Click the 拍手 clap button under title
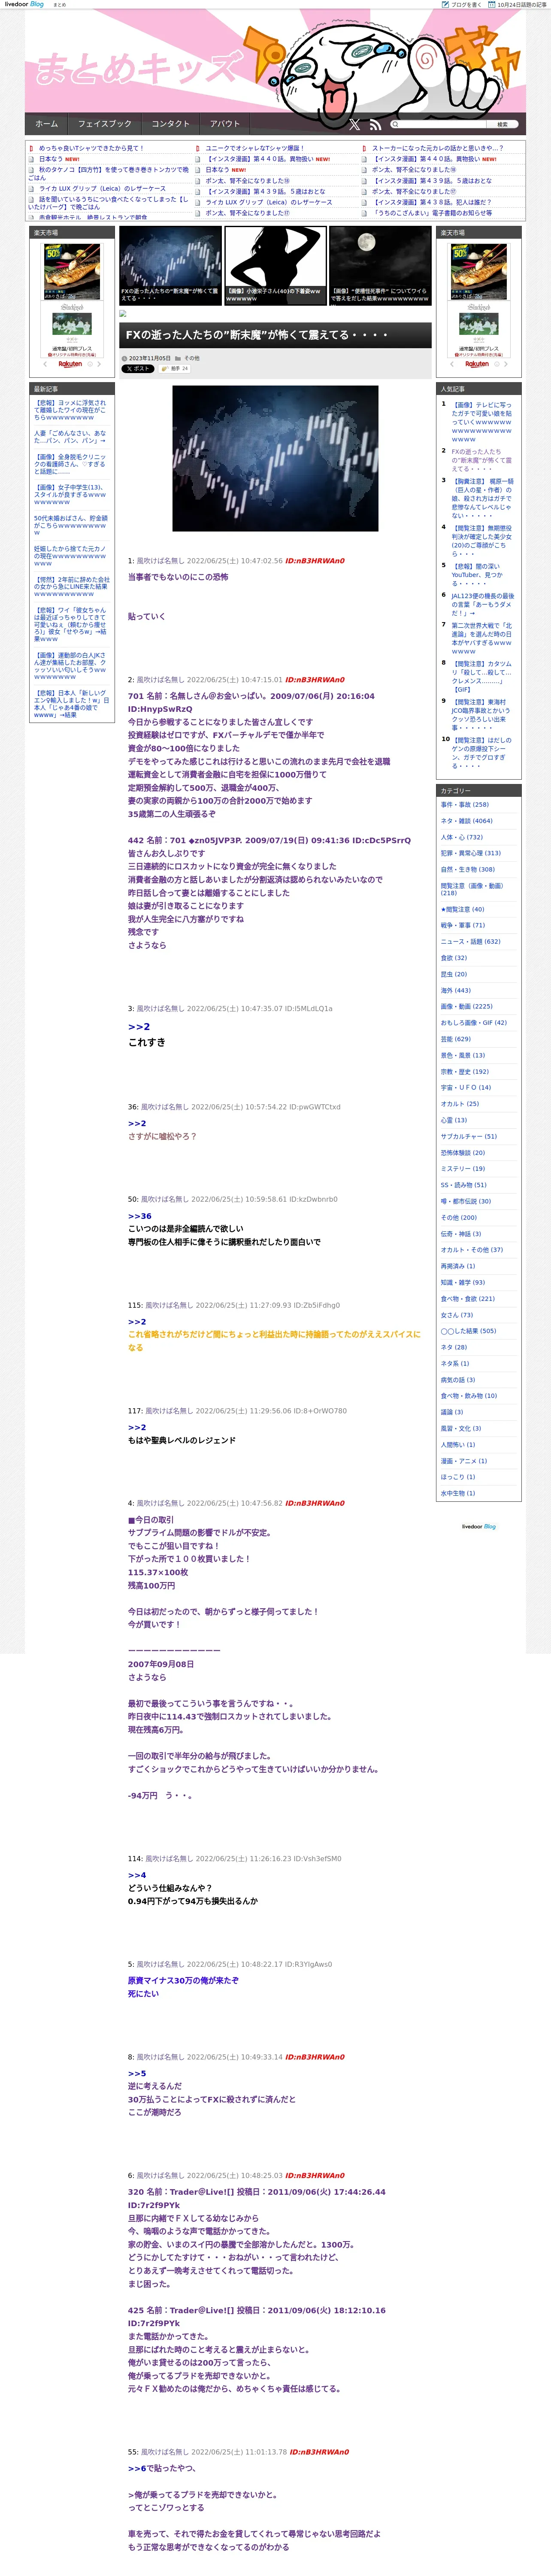This screenshot has width=551, height=2576. (174, 369)
